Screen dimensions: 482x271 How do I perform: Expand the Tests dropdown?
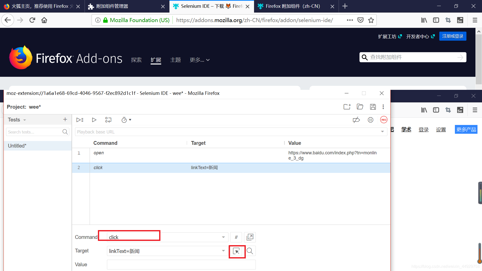coord(25,120)
